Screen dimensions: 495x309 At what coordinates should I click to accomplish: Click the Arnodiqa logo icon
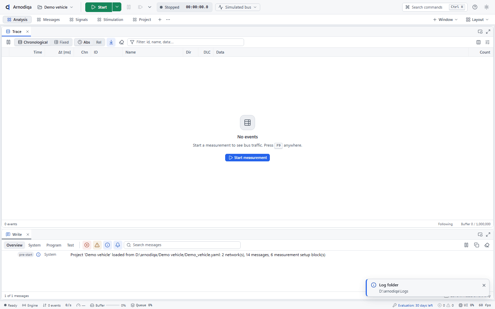8,7
